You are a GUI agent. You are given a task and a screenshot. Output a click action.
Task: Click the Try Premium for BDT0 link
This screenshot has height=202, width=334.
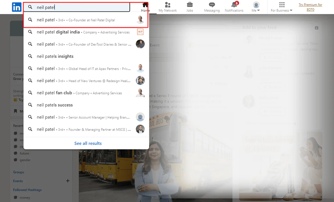pyautogui.click(x=311, y=7)
